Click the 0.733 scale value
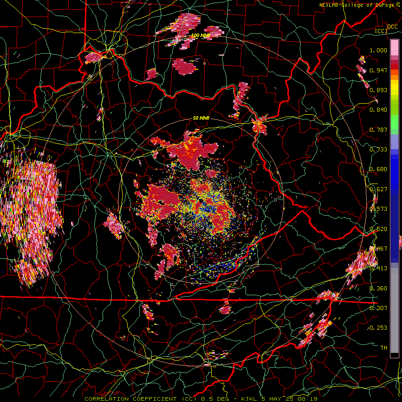Viewport: 402px width, 402px height. [378, 150]
